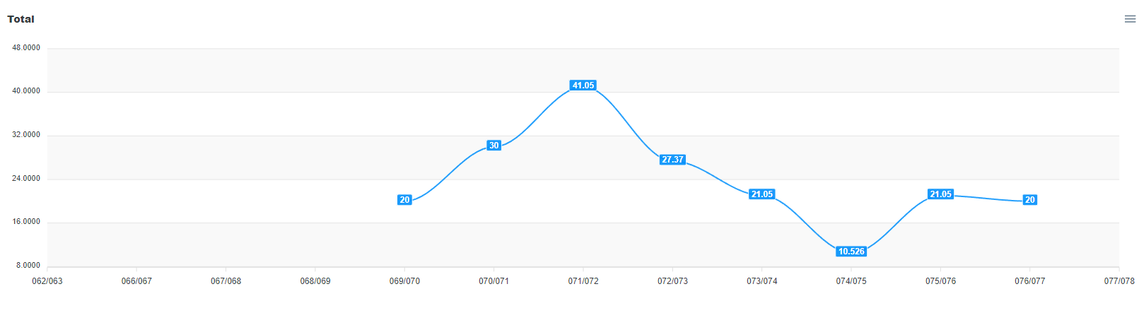Click y-axis label 24.0000
This screenshot has width=1139, height=313.
click(26, 179)
